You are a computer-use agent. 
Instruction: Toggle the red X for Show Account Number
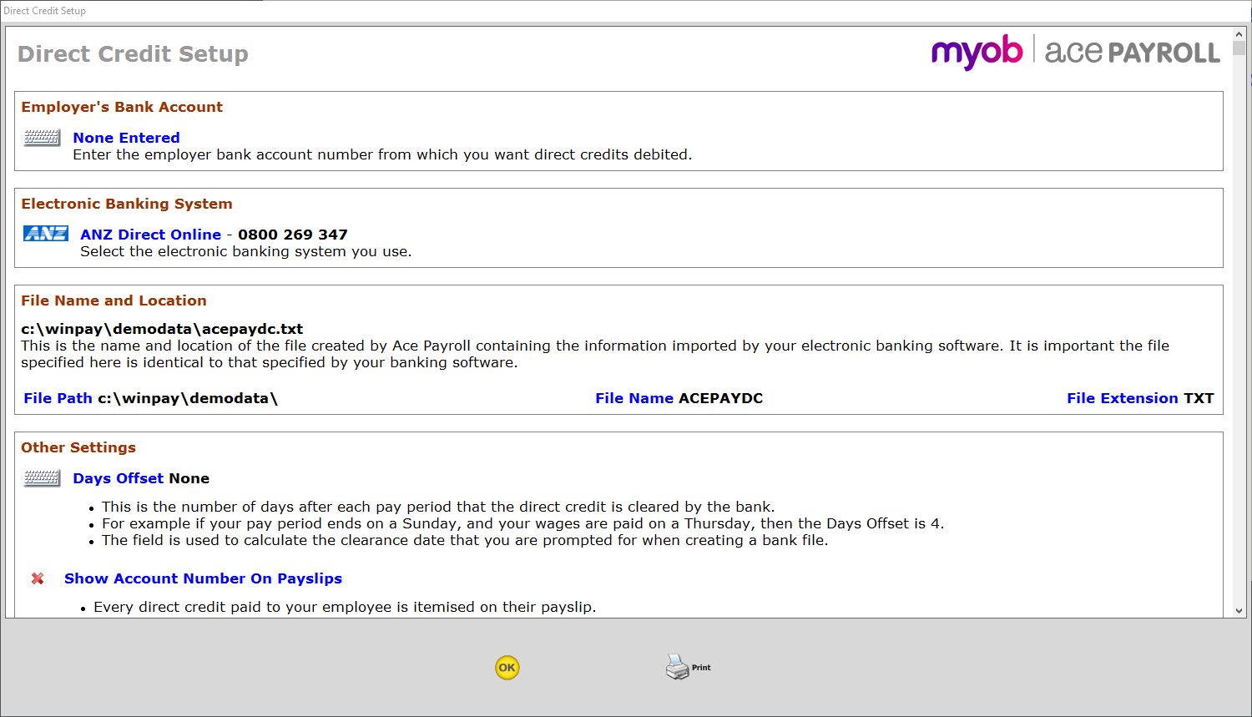click(x=38, y=578)
